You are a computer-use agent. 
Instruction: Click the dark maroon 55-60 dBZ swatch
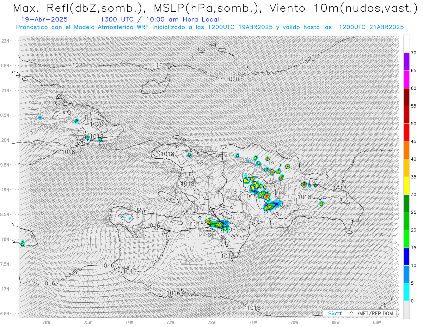[x=406, y=97]
